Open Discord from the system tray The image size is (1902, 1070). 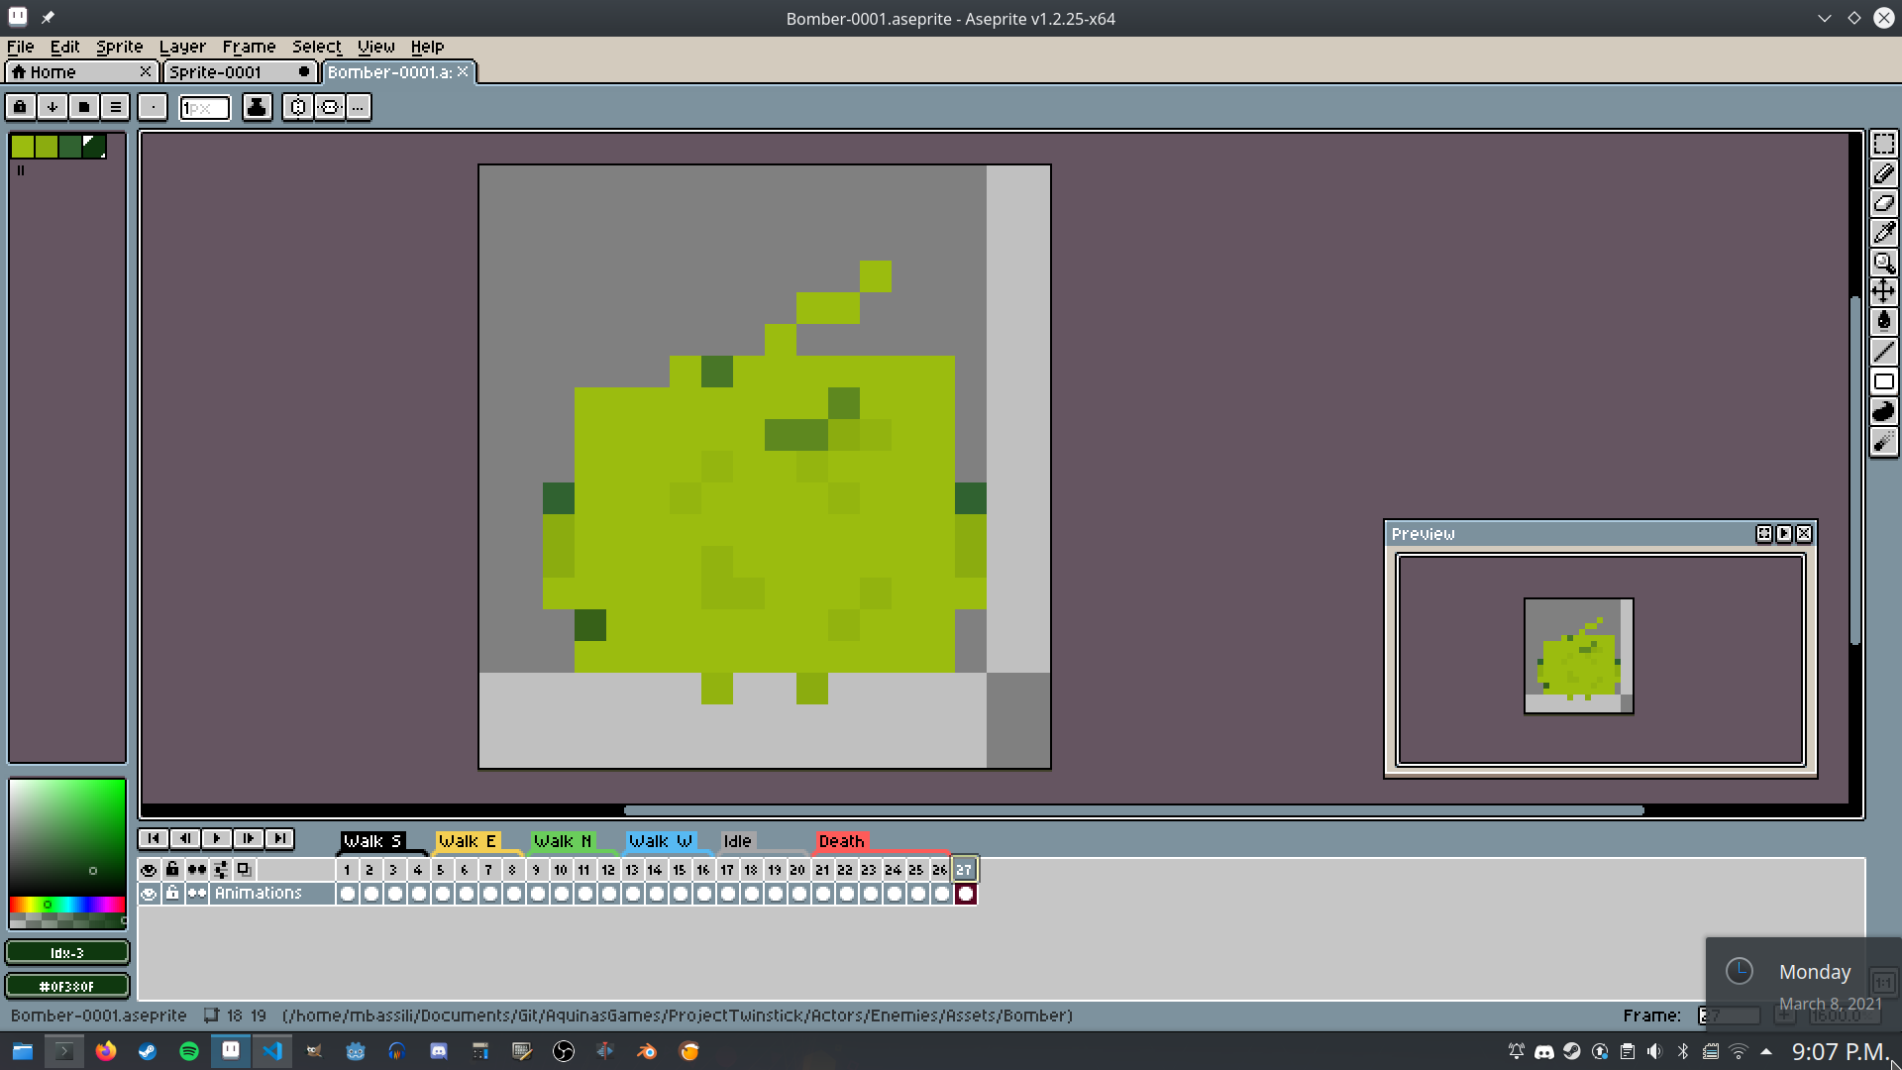pyautogui.click(x=1543, y=1052)
